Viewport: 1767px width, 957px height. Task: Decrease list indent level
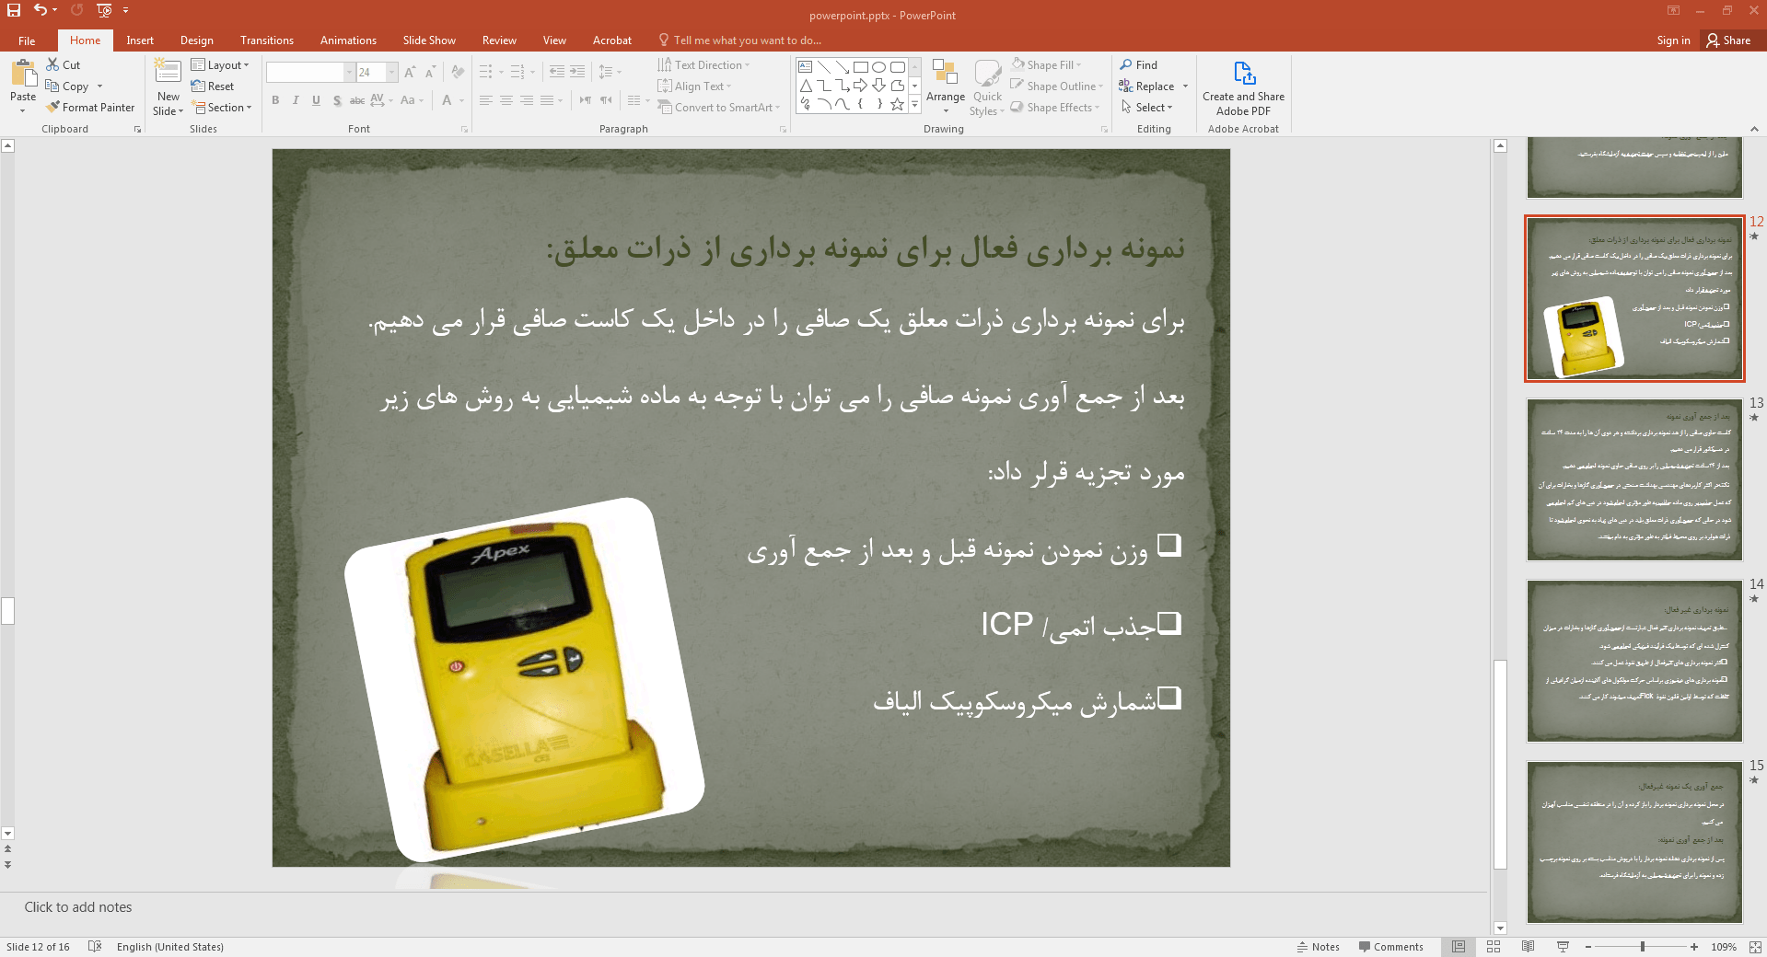pyautogui.click(x=556, y=72)
